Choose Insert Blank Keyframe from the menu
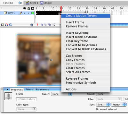Viewport: 128px width, 115px height. point(86,37)
